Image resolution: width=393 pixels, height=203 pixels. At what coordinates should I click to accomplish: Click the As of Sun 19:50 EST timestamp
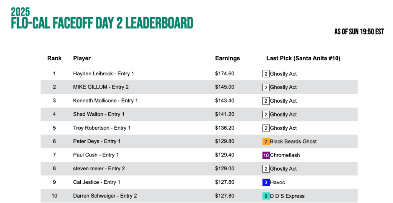coord(359,32)
